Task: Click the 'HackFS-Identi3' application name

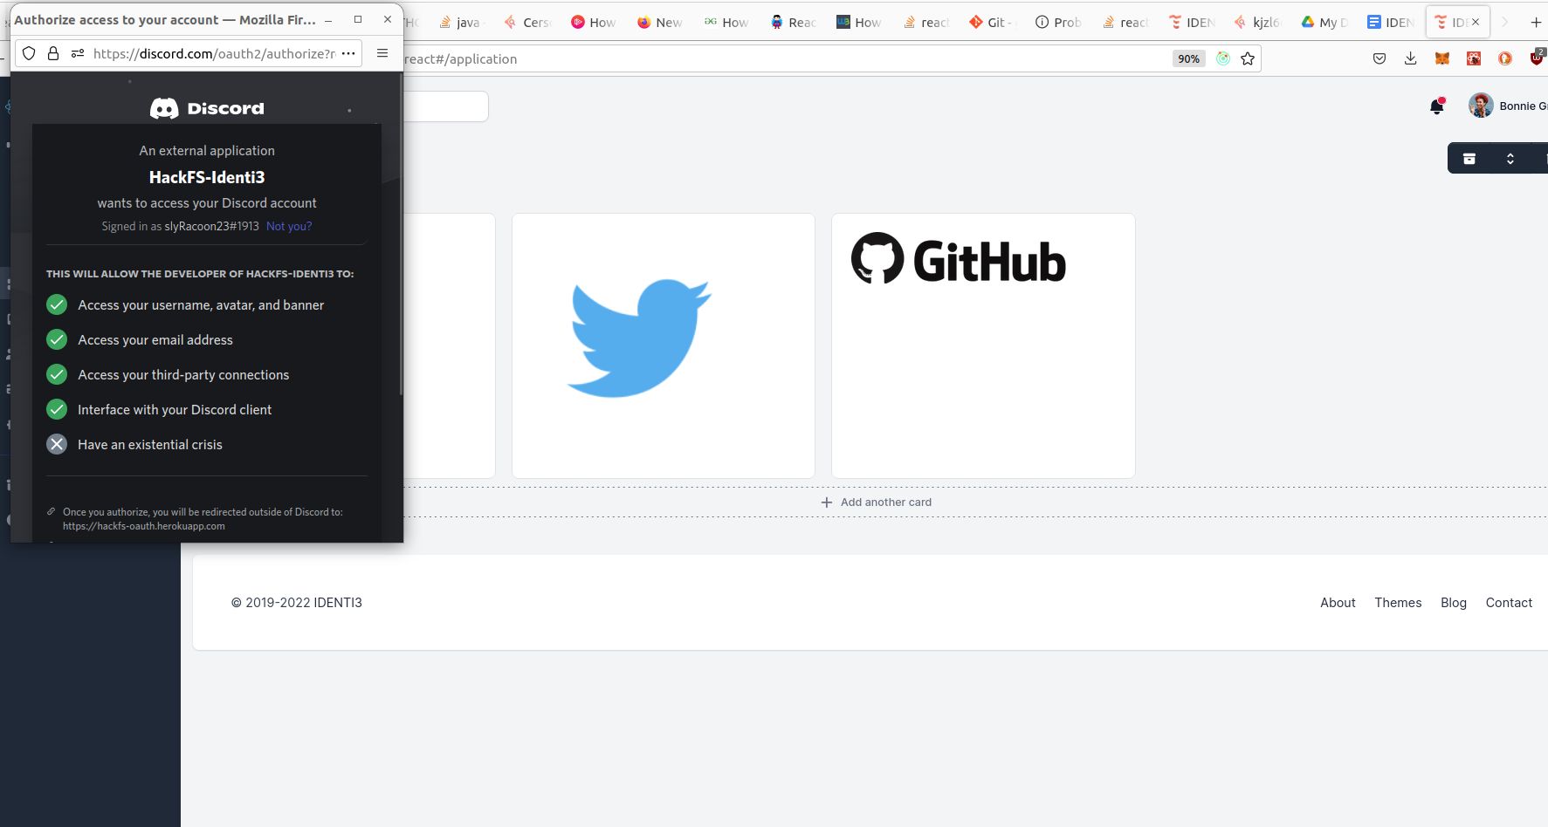Action: pyautogui.click(x=207, y=177)
